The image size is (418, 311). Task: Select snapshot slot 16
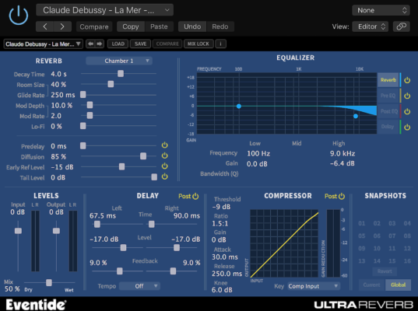[407, 261]
